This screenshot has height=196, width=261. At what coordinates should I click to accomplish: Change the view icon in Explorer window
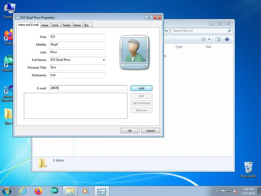pyautogui.click(x=204, y=39)
